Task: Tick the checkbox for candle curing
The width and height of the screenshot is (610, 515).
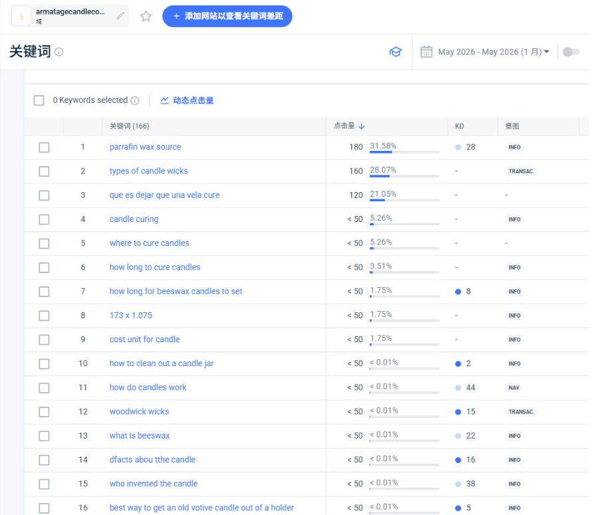Action: point(44,219)
